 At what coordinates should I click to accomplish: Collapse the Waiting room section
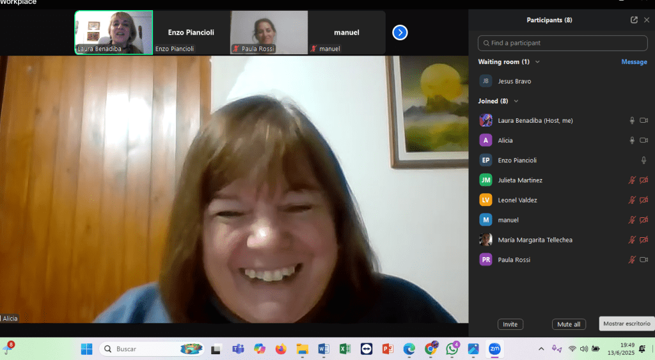pos(537,62)
